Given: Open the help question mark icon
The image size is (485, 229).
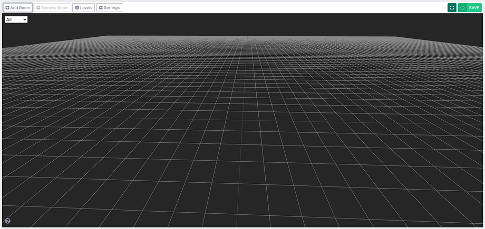Looking at the screenshot, I should tap(8, 221).
